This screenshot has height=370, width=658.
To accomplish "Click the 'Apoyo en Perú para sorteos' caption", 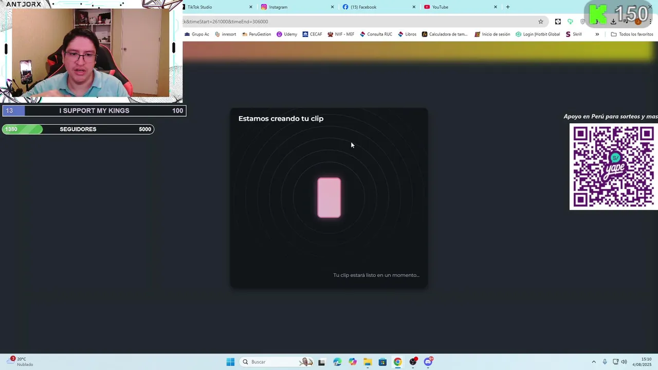I will pyautogui.click(x=611, y=117).
